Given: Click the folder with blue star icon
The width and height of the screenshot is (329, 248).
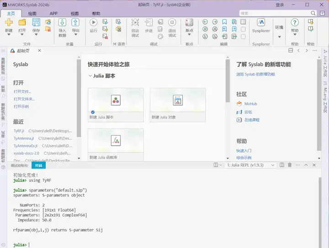Looking at the screenshot, I should pos(48,21).
